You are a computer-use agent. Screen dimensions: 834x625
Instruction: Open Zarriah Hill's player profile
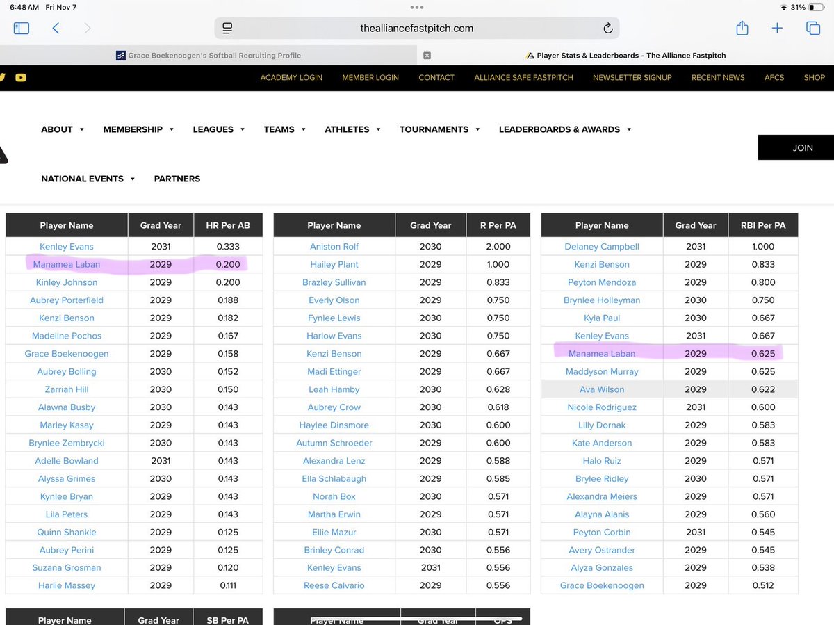coord(67,389)
